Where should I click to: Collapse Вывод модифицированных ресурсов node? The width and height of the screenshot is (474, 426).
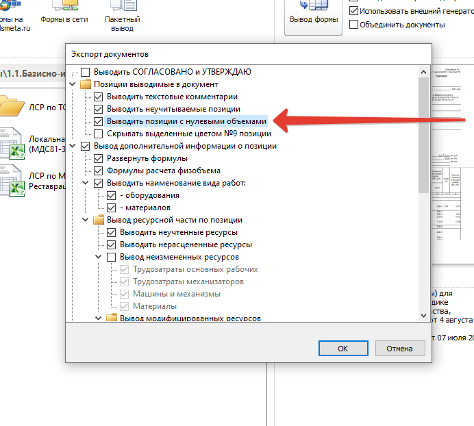[x=99, y=318]
